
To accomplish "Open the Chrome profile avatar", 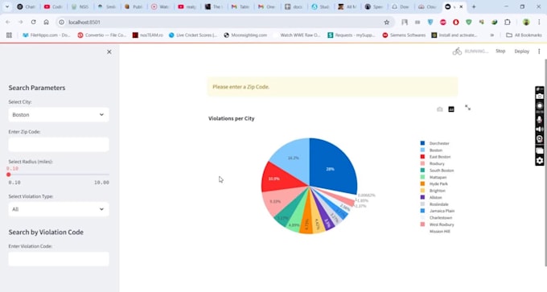I will coord(526,22).
